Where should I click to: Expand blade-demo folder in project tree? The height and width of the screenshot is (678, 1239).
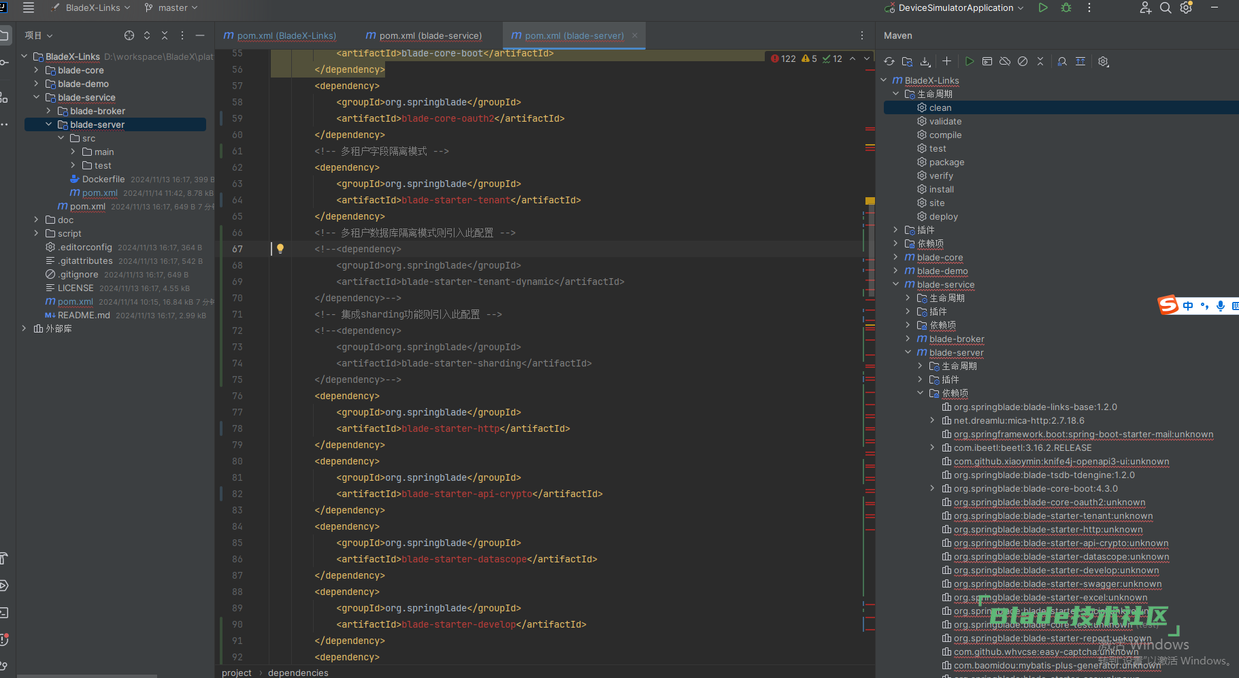[37, 84]
